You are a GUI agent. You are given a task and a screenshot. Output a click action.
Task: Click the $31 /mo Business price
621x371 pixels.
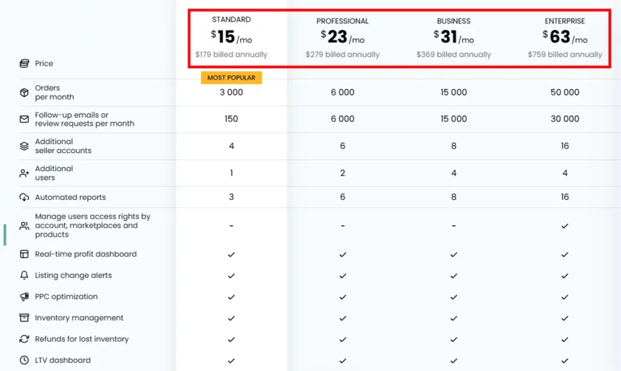click(454, 37)
